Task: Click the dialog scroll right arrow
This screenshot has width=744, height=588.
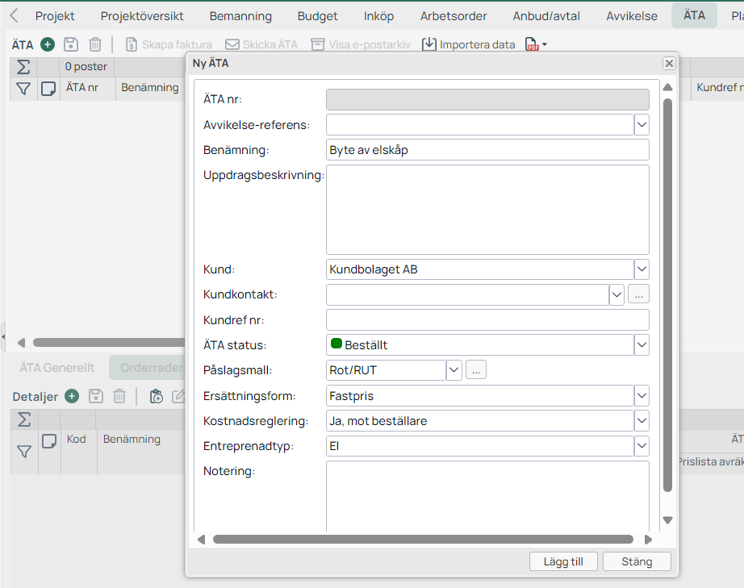Action: pos(648,539)
